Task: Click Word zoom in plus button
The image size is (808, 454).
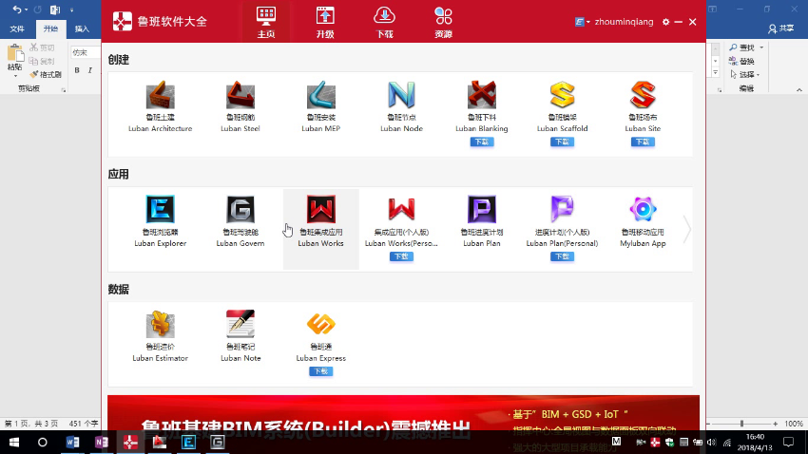Action: (776, 424)
